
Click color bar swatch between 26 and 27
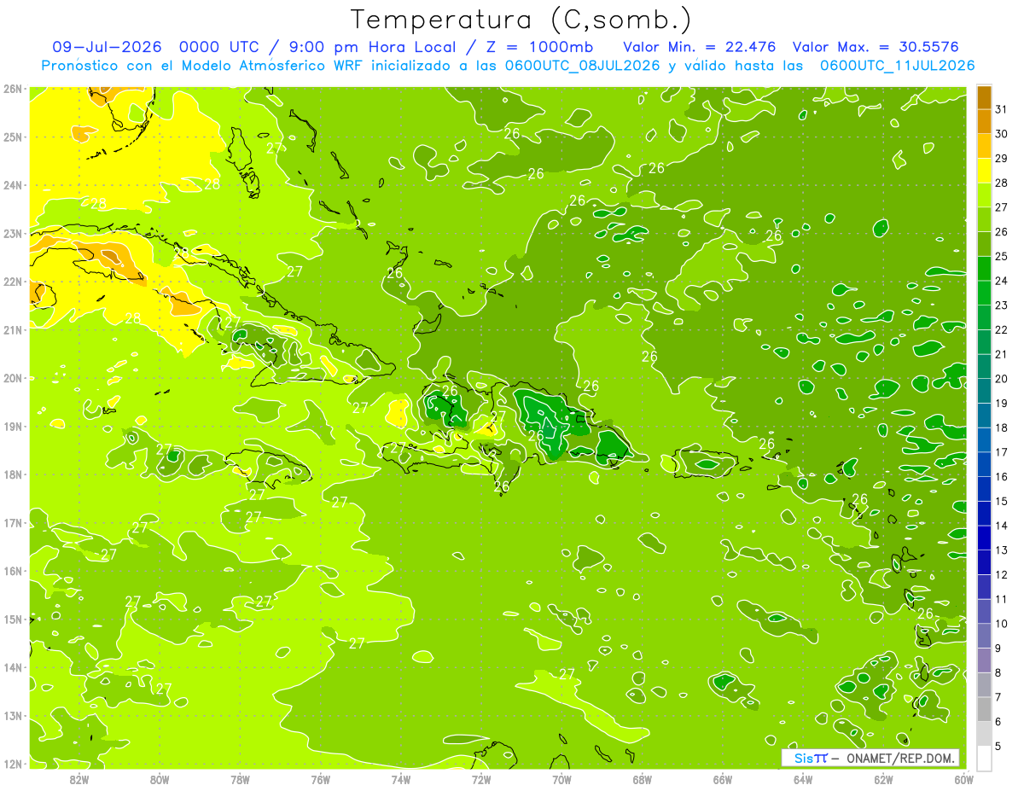tap(984, 218)
